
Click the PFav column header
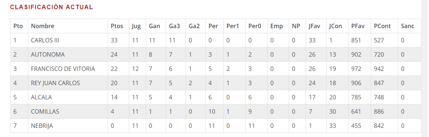coord(358,26)
